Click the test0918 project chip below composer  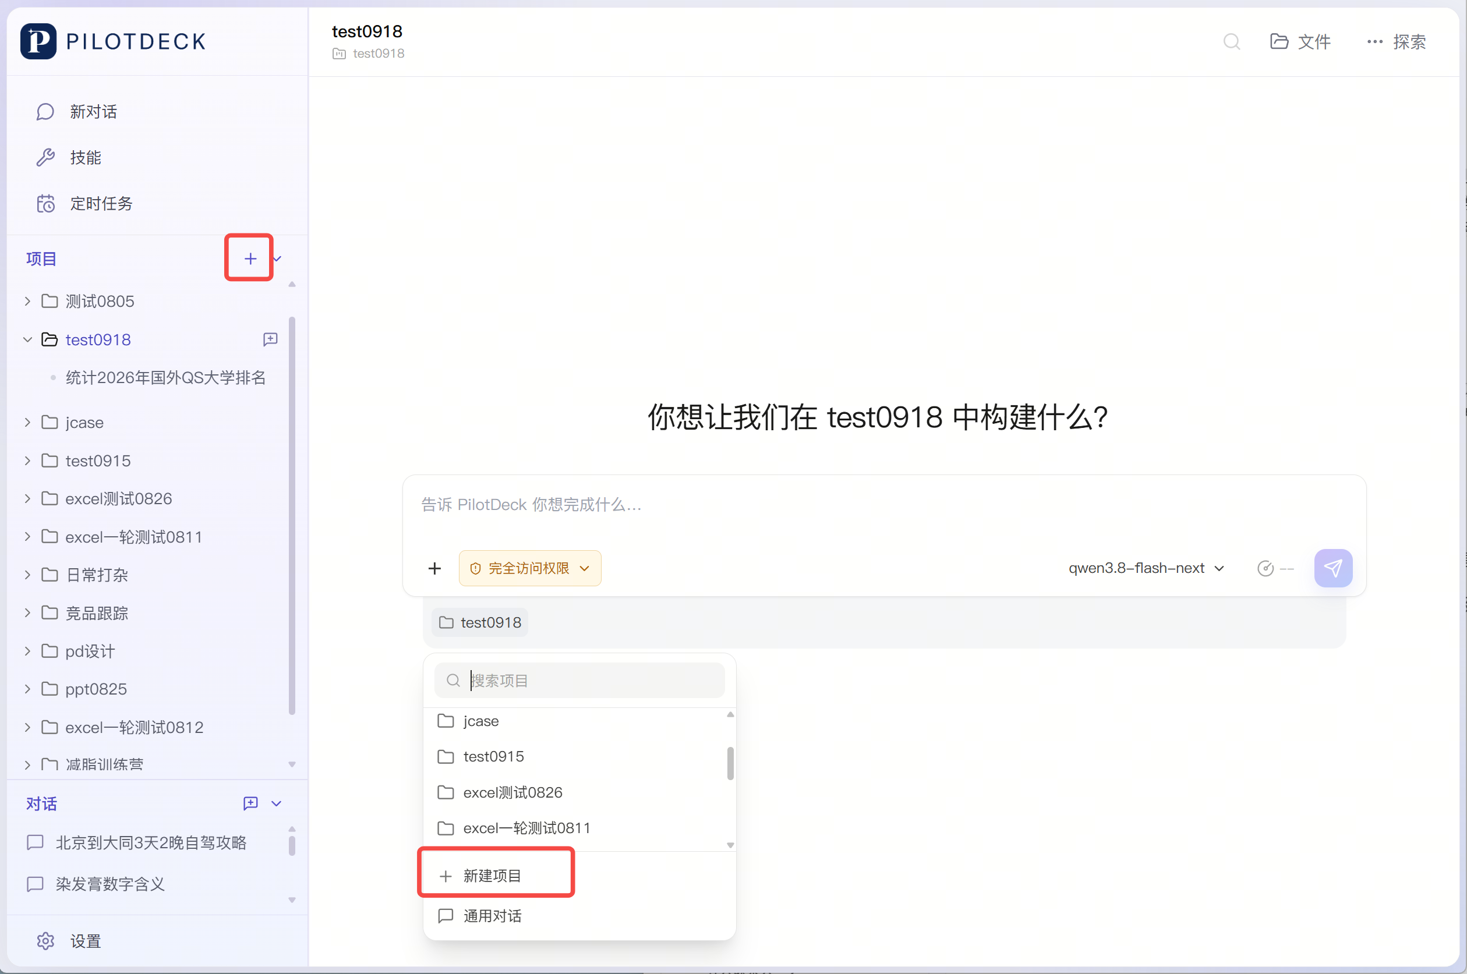[480, 622]
